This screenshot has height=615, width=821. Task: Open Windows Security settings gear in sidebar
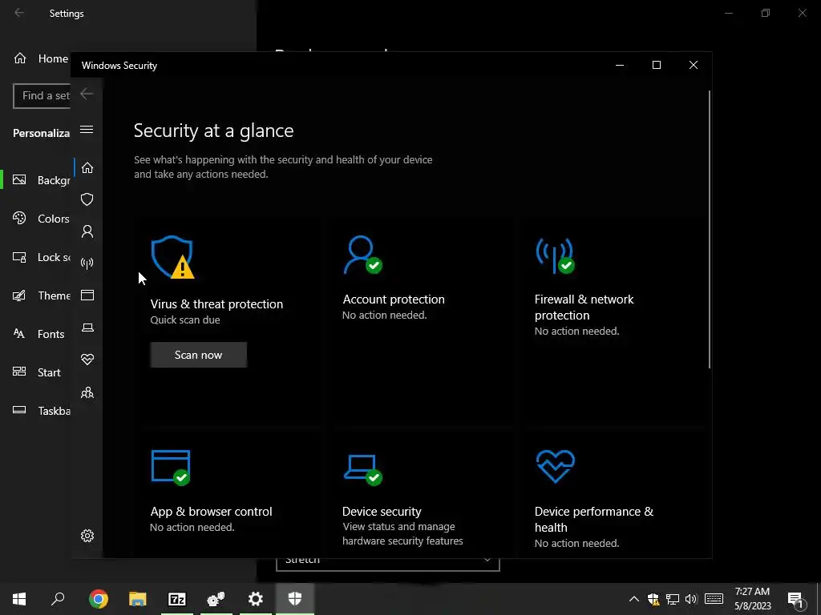pos(87,536)
